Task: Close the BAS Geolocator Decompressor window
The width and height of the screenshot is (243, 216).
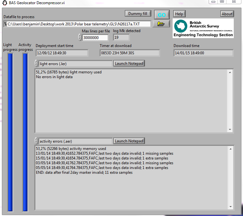Action: (x=234, y=2)
